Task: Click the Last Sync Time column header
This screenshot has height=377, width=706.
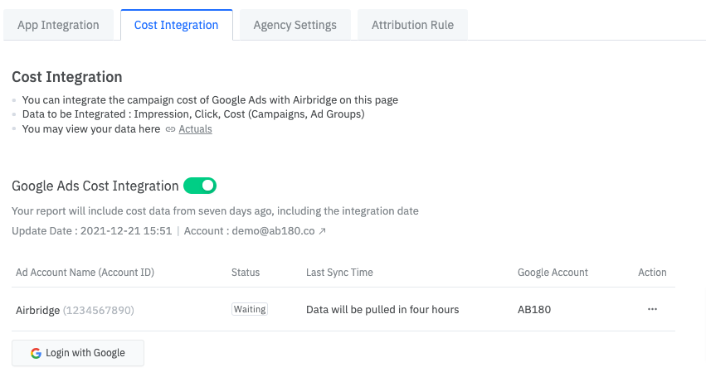Action: [339, 272]
